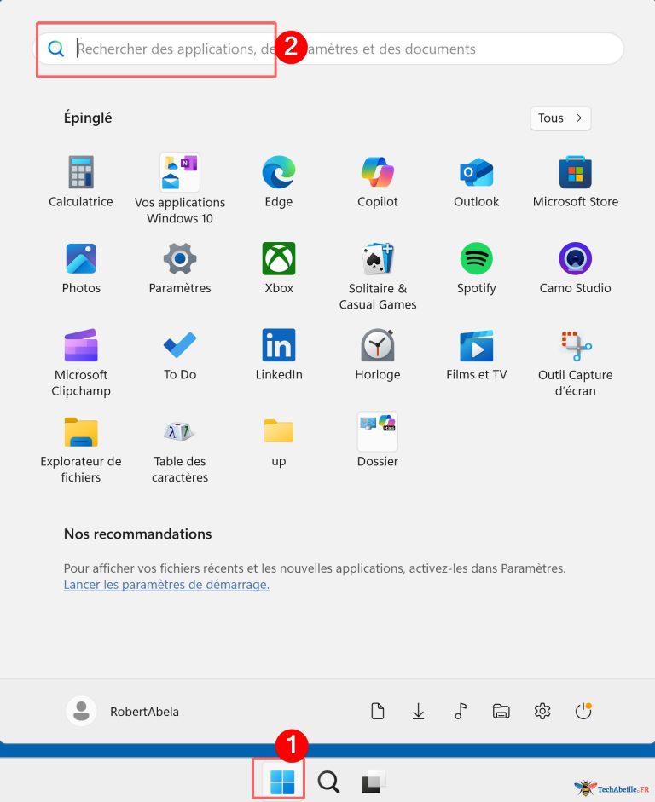Launch Films et TV
655x802 pixels.
coord(477,355)
